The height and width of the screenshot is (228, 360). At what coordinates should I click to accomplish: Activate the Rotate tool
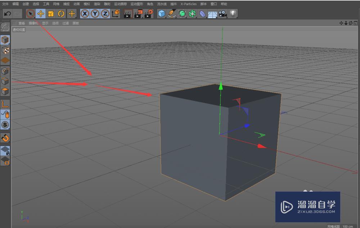(61, 14)
